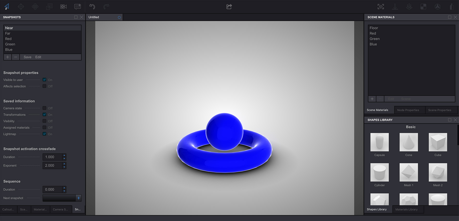The image size is (459, 221).
Task: Select the Floor material in Scene Materials
Action: pos(411,28)
